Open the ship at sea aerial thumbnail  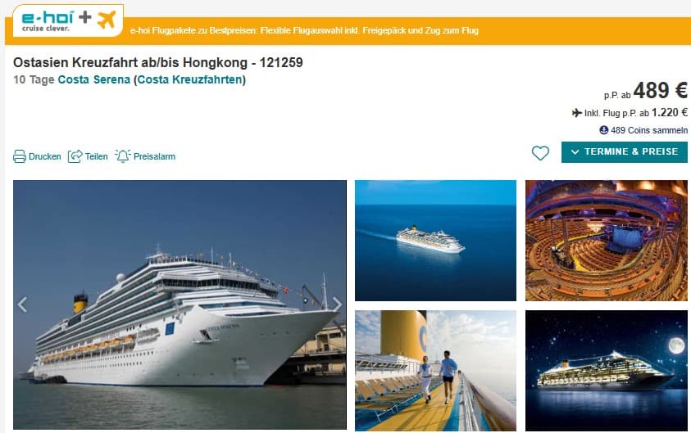435,241
